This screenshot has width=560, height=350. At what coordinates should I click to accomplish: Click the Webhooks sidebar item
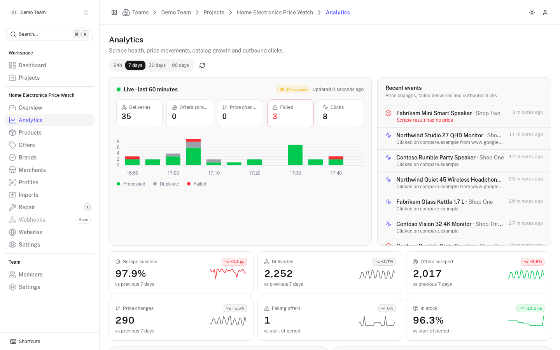pos(49,220)
